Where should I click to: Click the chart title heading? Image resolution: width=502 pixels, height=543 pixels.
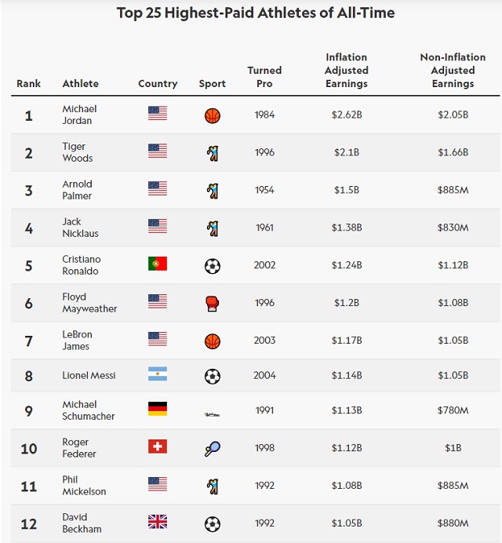256,13
